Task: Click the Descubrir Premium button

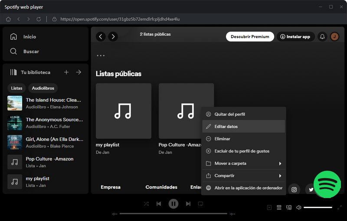Action: pyautogui.click(x=250, y=37)
